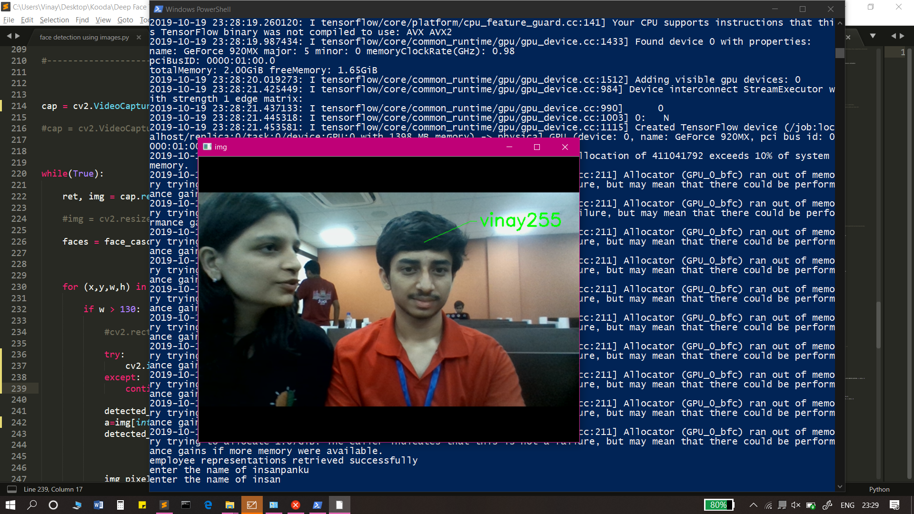Click line number 239 in gutter

(19, 388)
